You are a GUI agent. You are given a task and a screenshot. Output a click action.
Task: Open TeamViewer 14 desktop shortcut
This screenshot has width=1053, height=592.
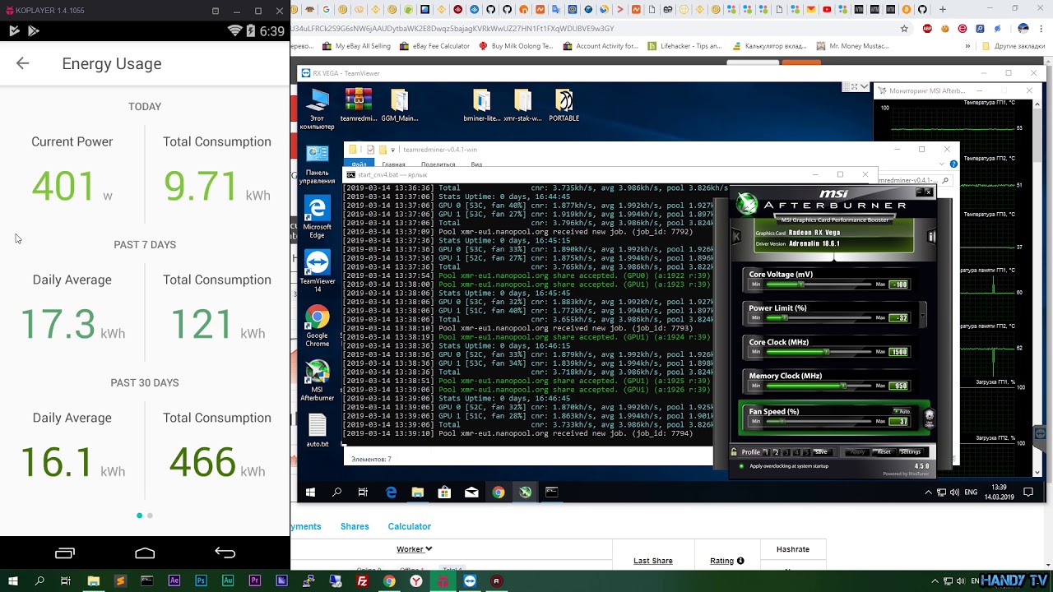(317, 272)
